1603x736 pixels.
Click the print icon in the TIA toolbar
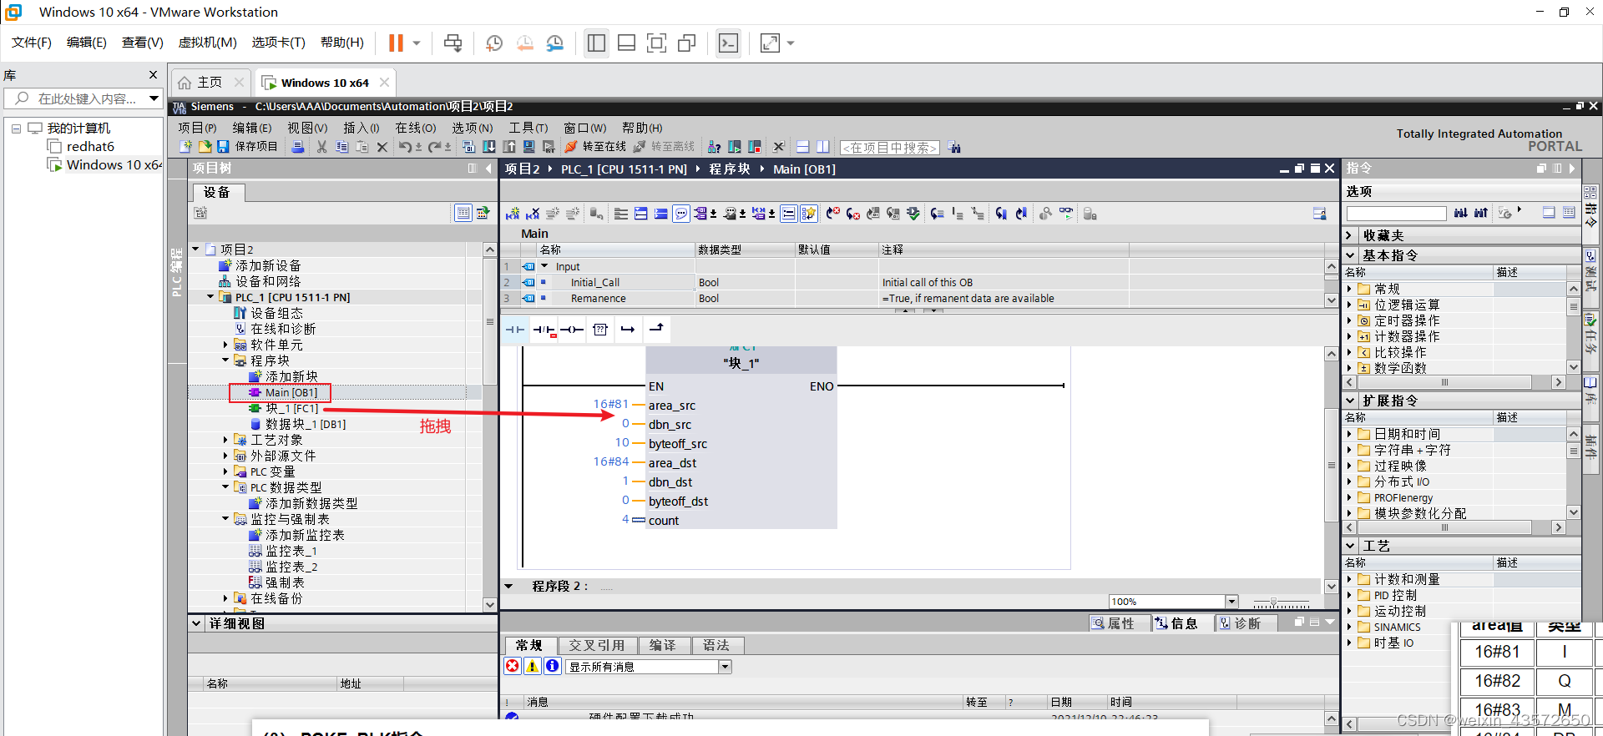(298, 147)
